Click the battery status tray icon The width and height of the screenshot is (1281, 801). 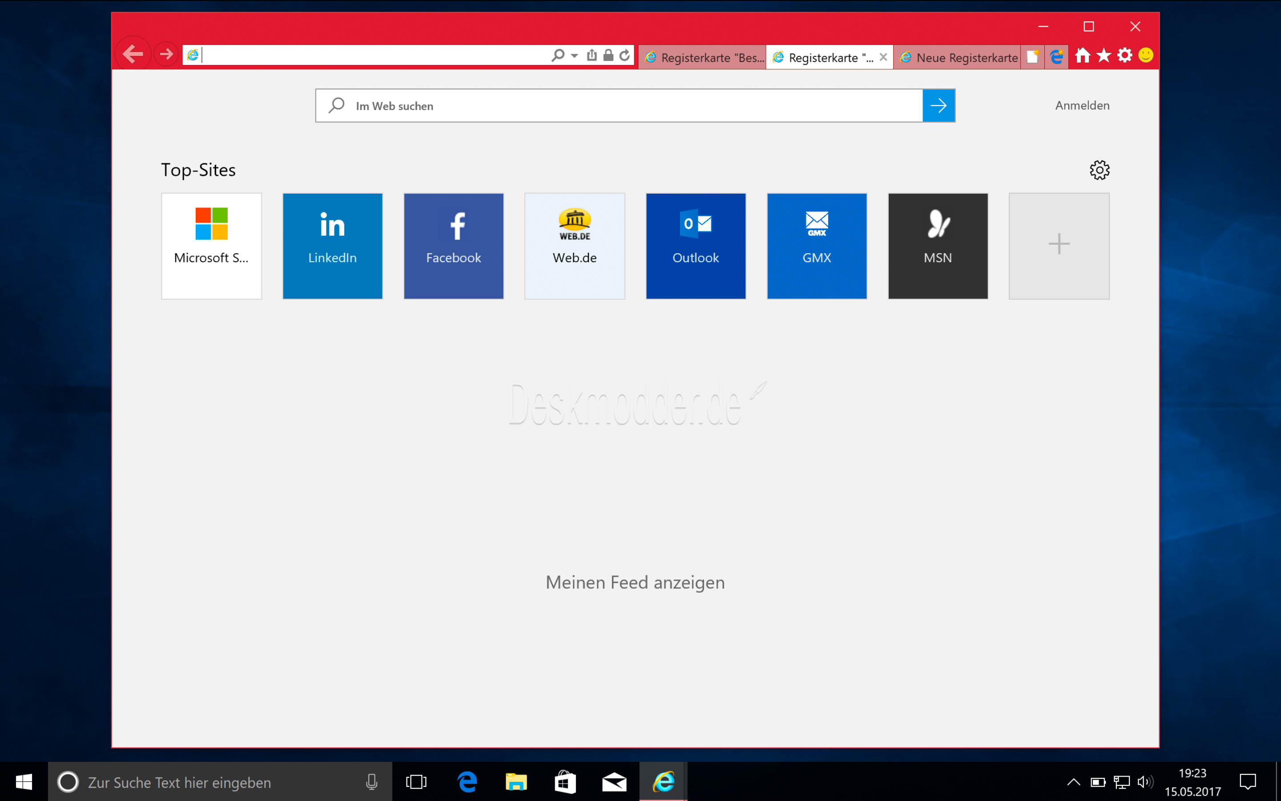1098,782
